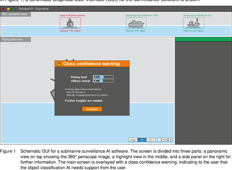Select the highlighted middle view mode tab
The image size is (232, 170).
(x=142, y=140)
